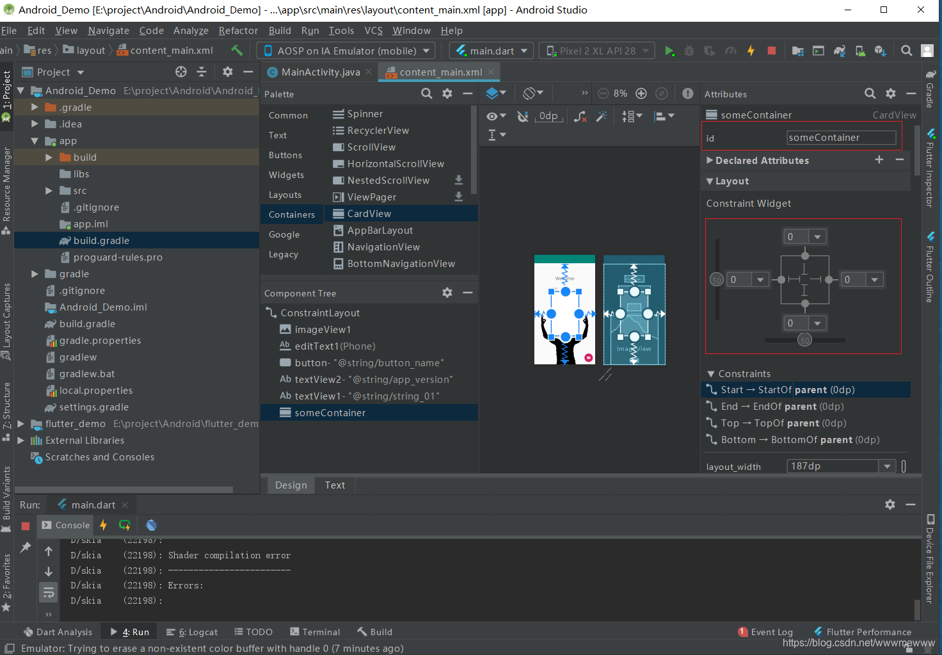The width and height of the screenshot is (942, 655).
Task: Select the Containers palette category
Action: pos(292,214)
